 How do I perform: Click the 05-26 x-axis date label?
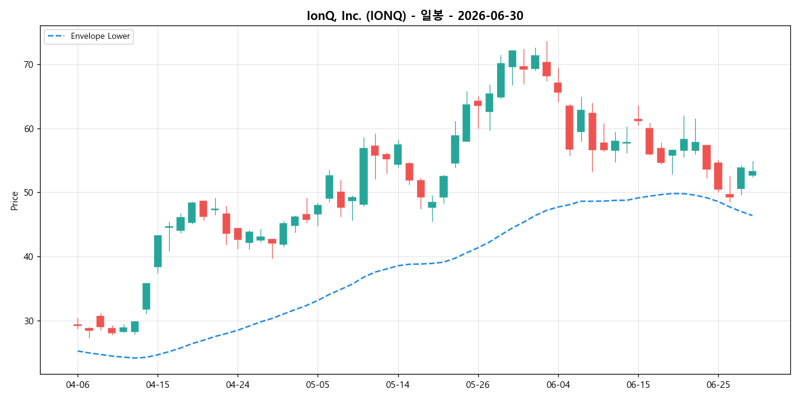click(478, 384)
